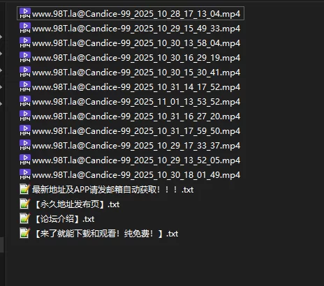Click notepad icon of 【永久地址发布页】.txt
The height and width of the screenshot is (286, 324).
pos(25,204)
